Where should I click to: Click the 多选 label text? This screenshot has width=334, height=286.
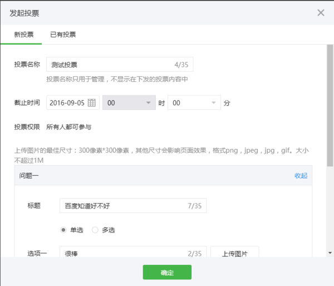[x=109, y=230]
